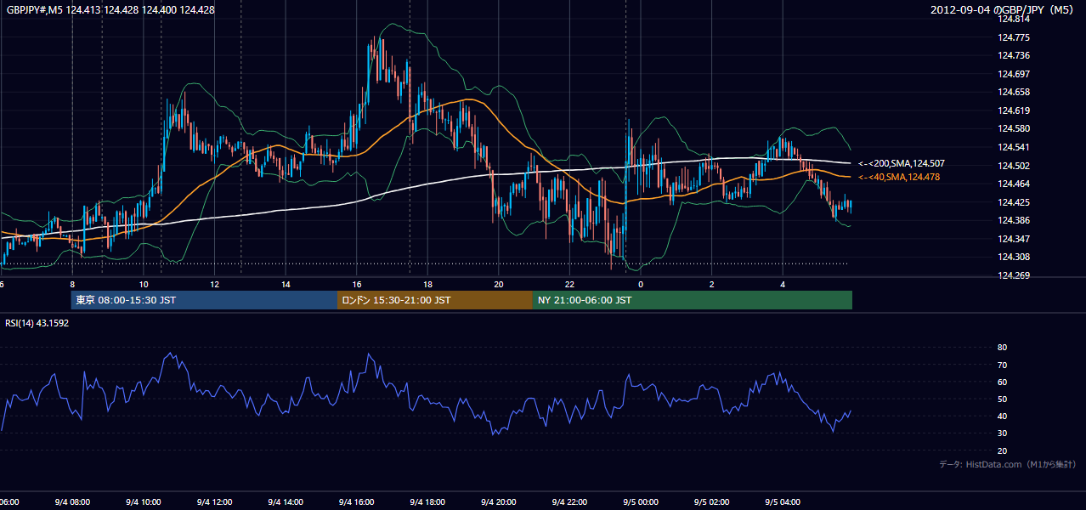Click price axis value 124.502
The height and width of the screenshot is (510, 1086).
coord(1015,166)
